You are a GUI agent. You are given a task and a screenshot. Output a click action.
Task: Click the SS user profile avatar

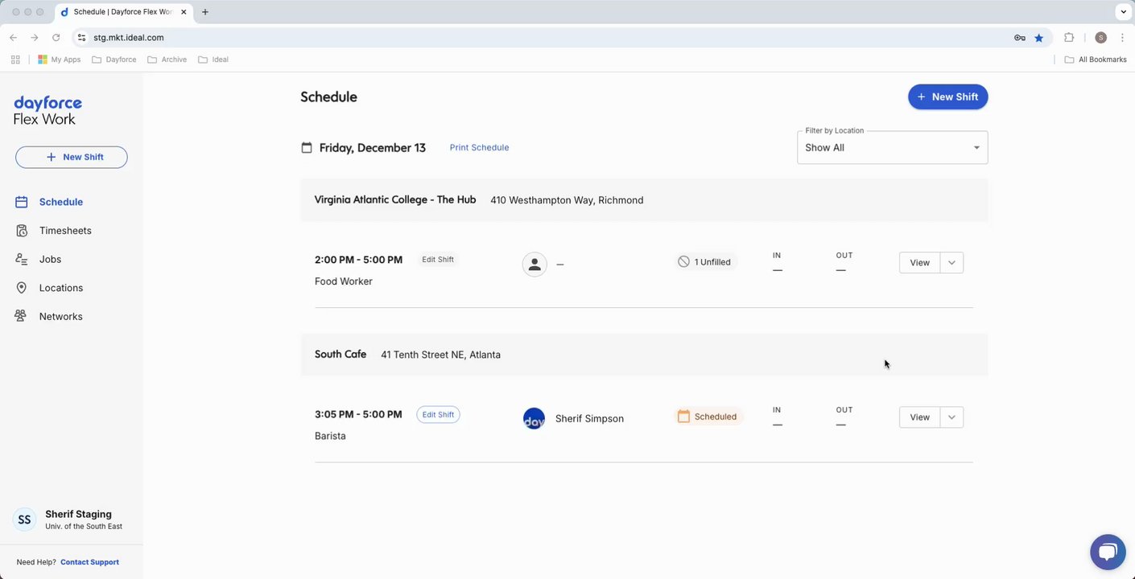[x=25, y=519]
